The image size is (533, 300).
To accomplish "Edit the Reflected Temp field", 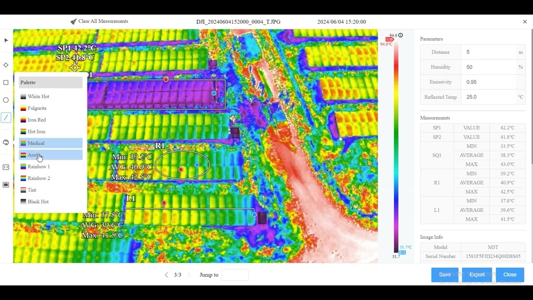I will point(489,97).
